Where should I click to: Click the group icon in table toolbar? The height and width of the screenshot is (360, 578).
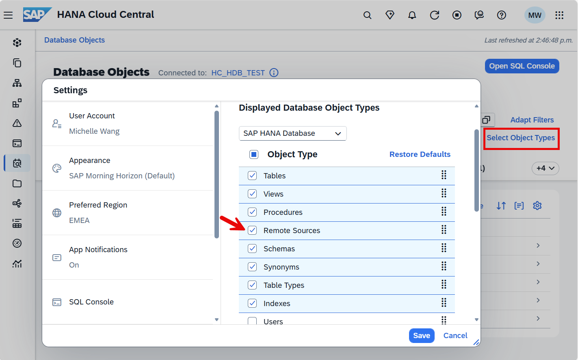coord(519,206)
